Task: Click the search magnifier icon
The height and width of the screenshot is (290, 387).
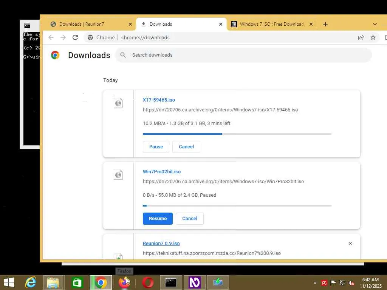Action: point(123,55)
